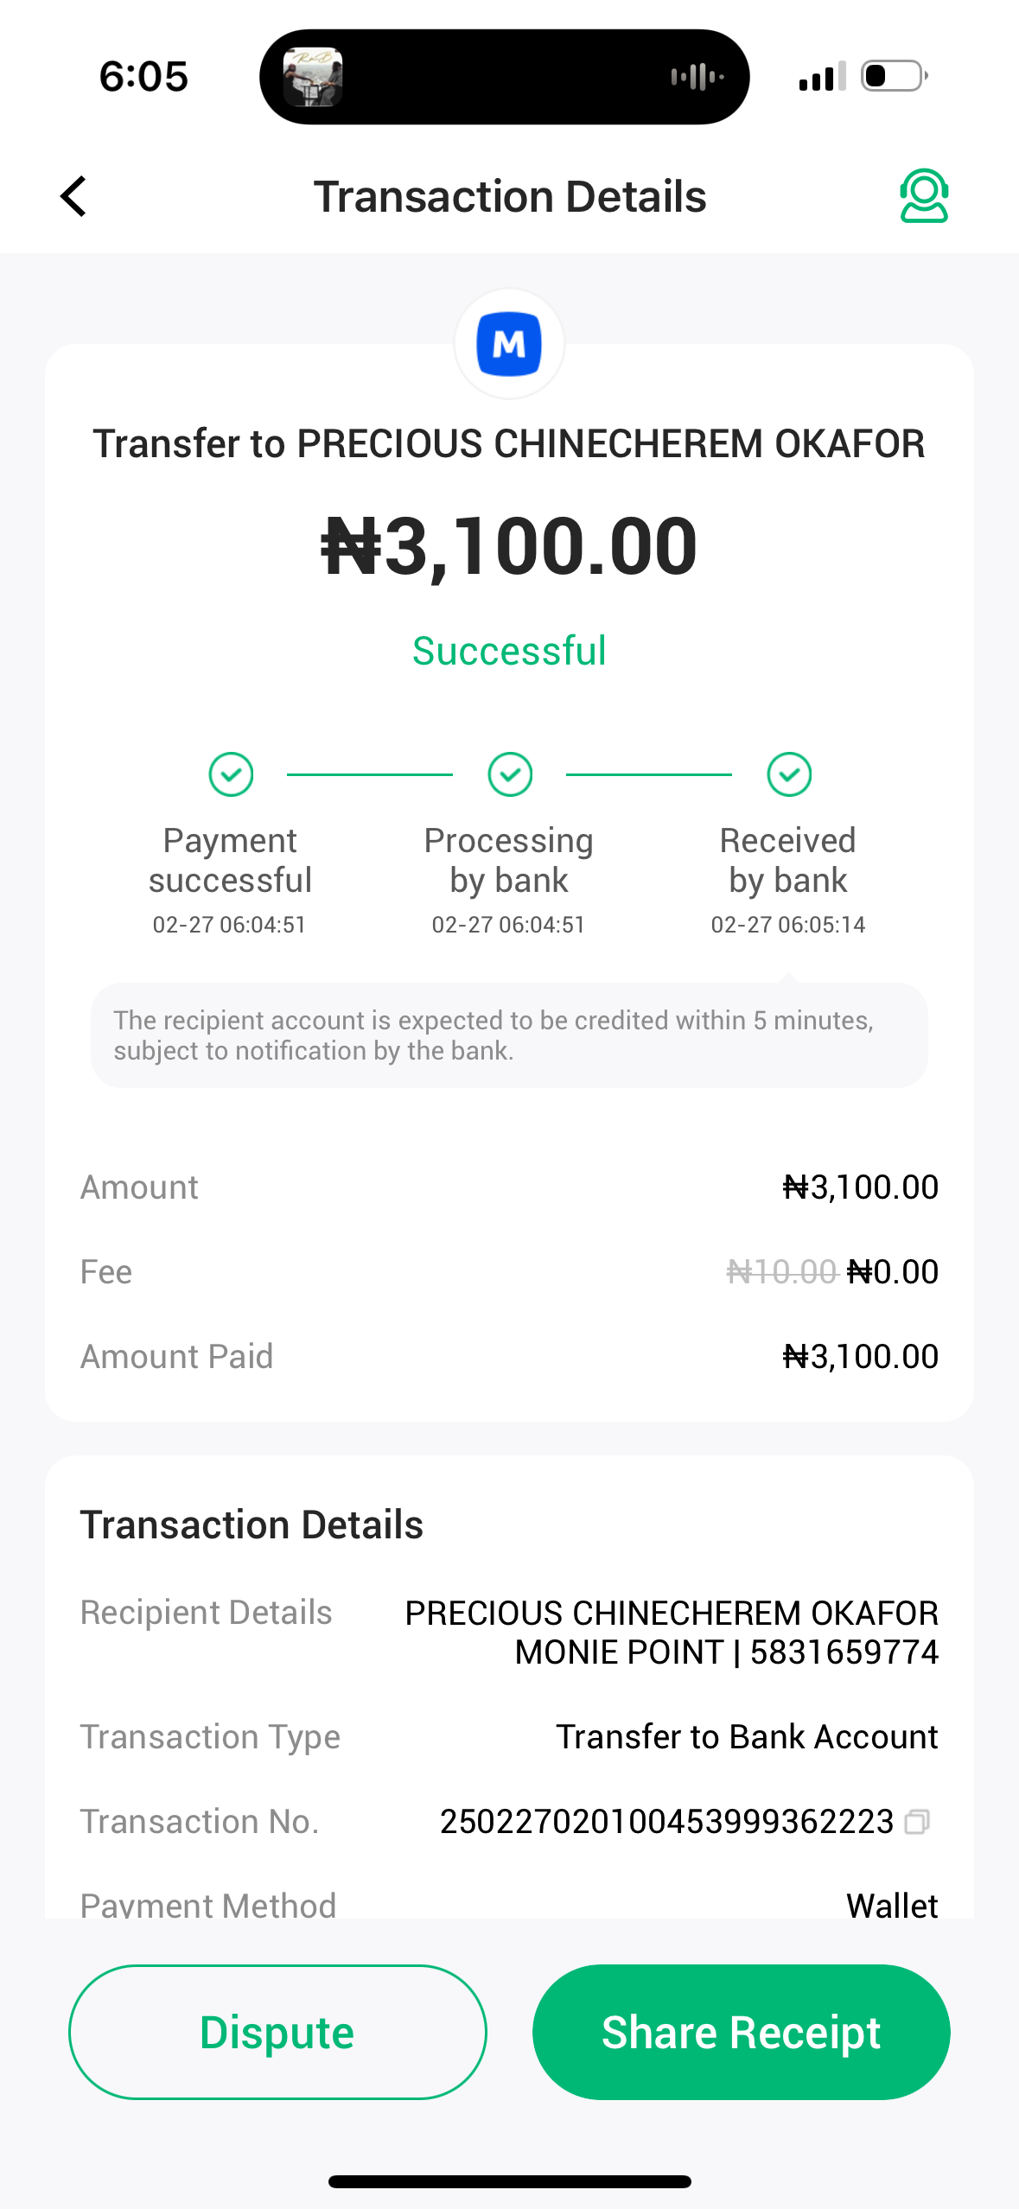Viewport: 1019px width, 2209px height.
Task: Tap the Dynamic Island album thumbnail
Action: (313, 77)
